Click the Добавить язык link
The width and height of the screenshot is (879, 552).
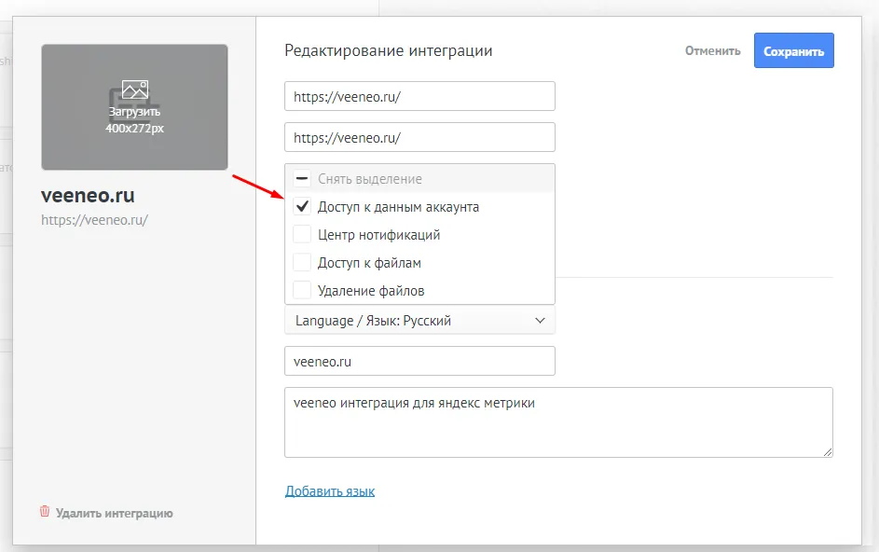(x=330, y=490)
